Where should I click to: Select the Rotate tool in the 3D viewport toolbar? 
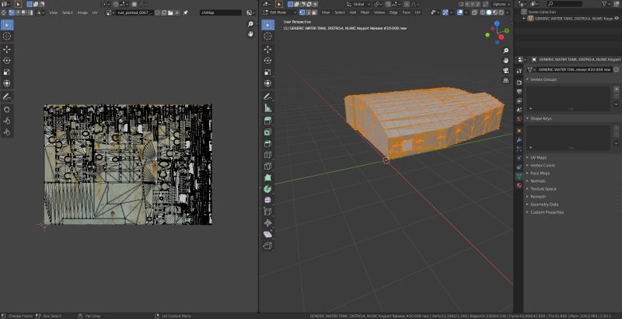pyautogui.click(x=267, y=61)
